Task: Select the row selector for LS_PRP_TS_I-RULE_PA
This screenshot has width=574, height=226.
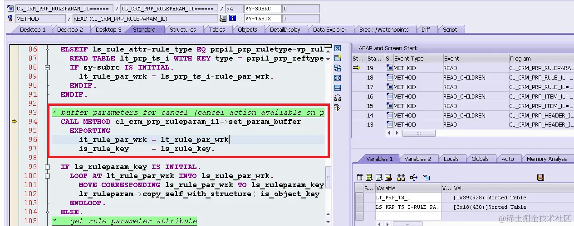Action: tap(359, 207)
